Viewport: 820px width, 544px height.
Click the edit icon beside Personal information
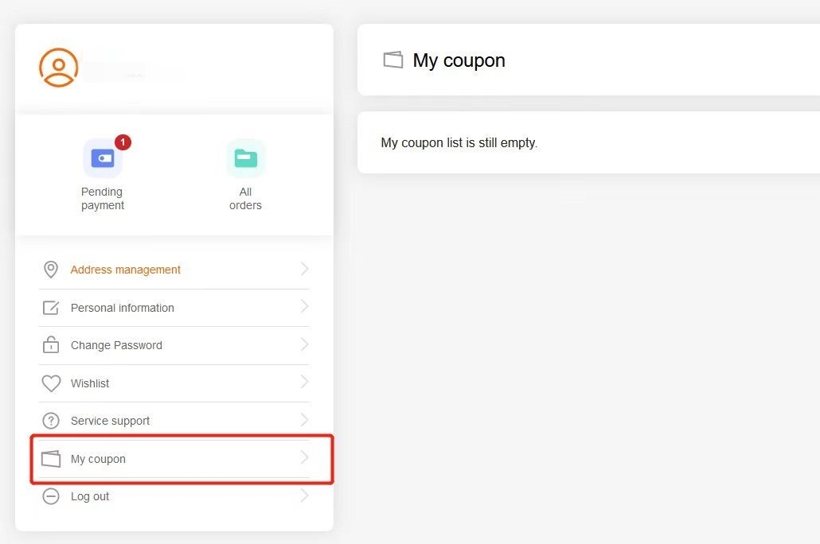point(51,308)
